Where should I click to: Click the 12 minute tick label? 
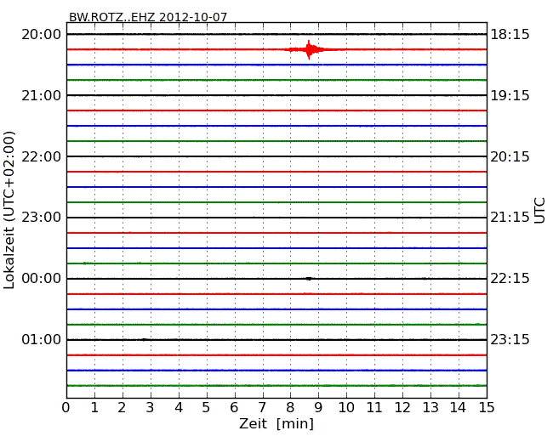[x=402, y=407]
